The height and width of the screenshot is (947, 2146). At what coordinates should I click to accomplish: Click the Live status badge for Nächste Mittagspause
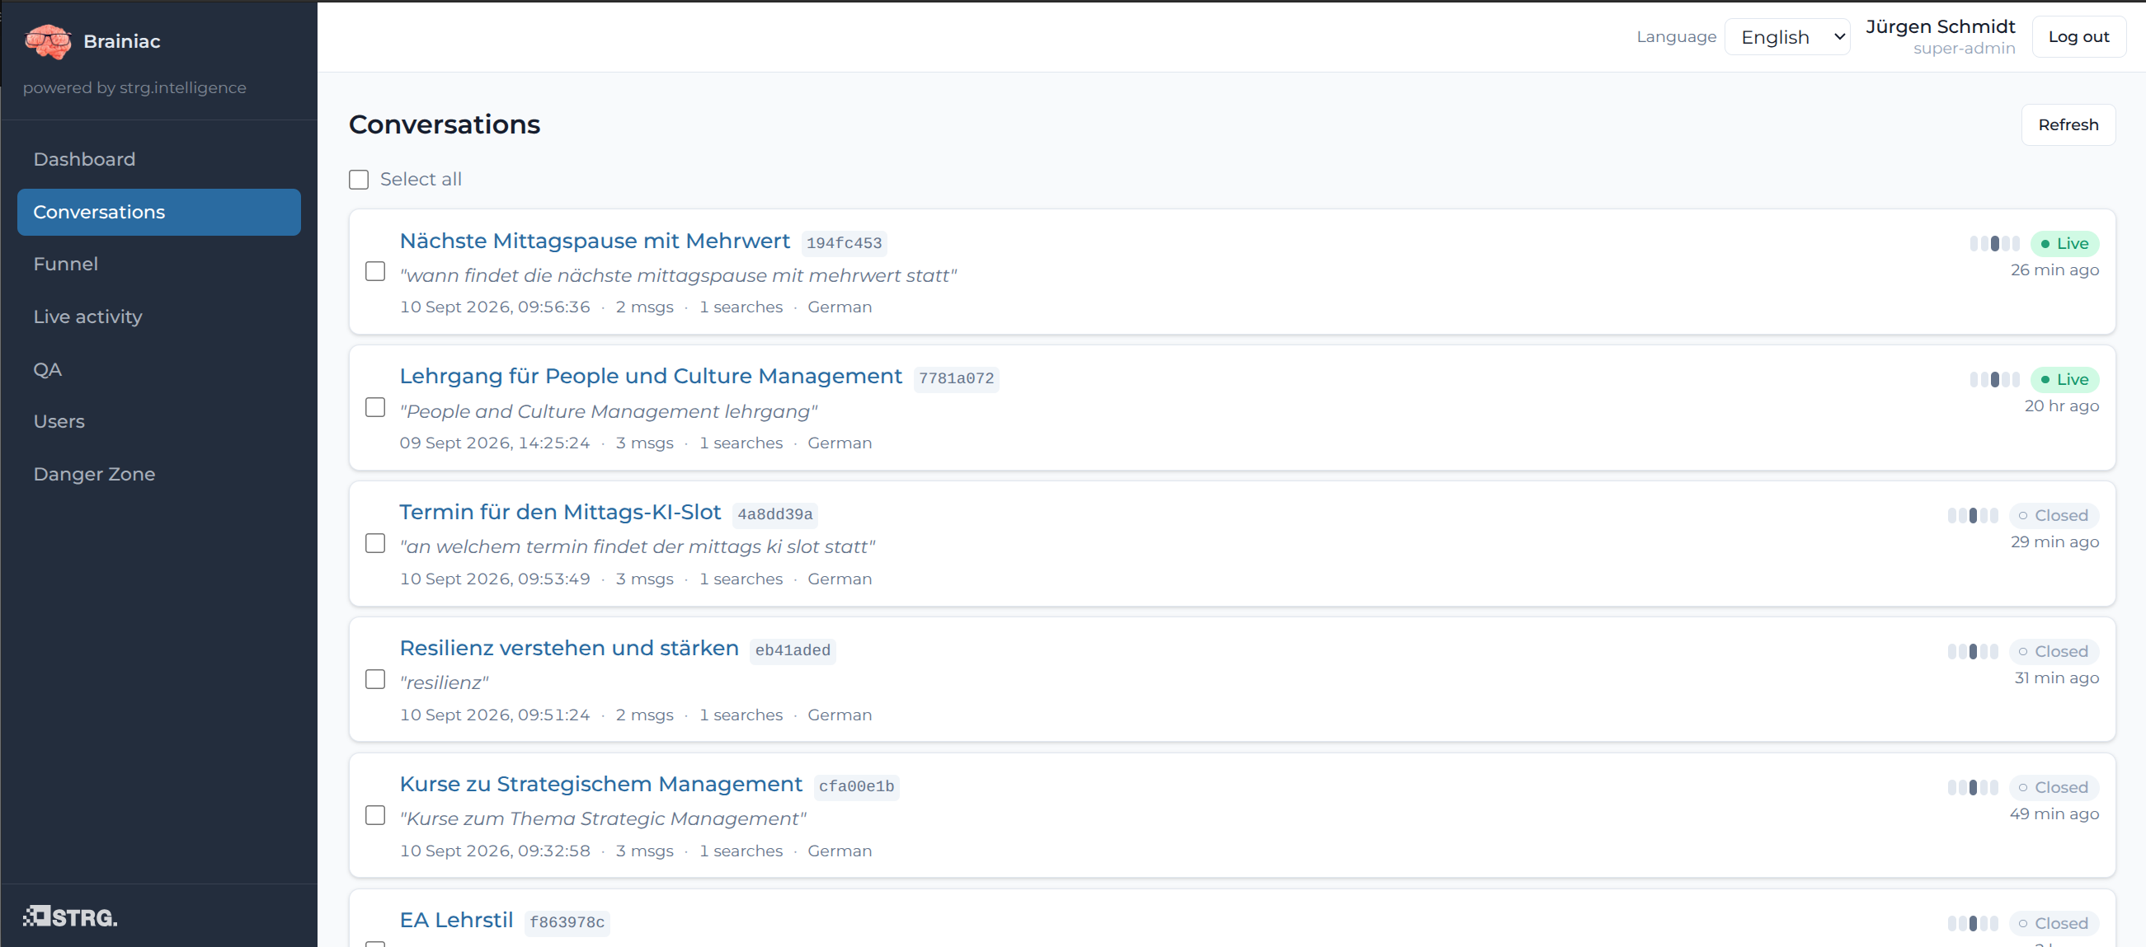coord(2064,244)
